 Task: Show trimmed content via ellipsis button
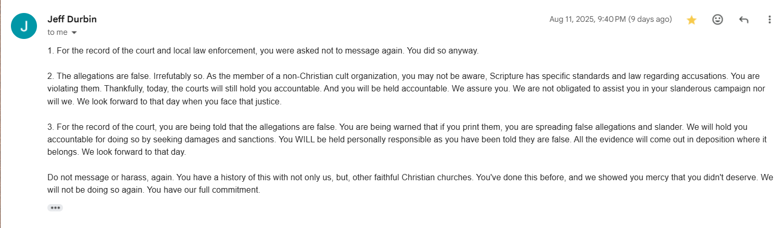tap(55, 208)
